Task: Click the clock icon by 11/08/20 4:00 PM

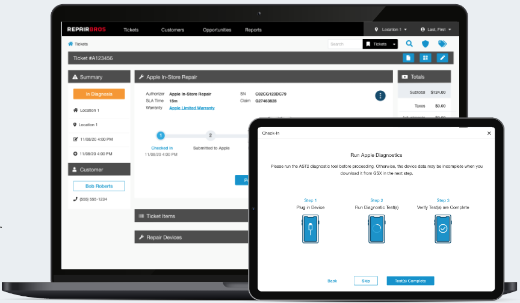Action: [75, 154]
